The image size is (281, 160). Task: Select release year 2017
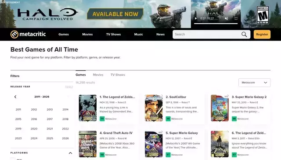pos(50,119)
